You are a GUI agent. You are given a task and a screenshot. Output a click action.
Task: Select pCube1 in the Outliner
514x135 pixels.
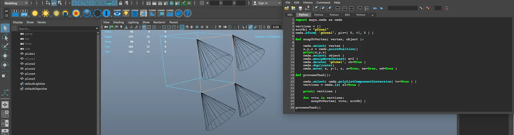30,54
